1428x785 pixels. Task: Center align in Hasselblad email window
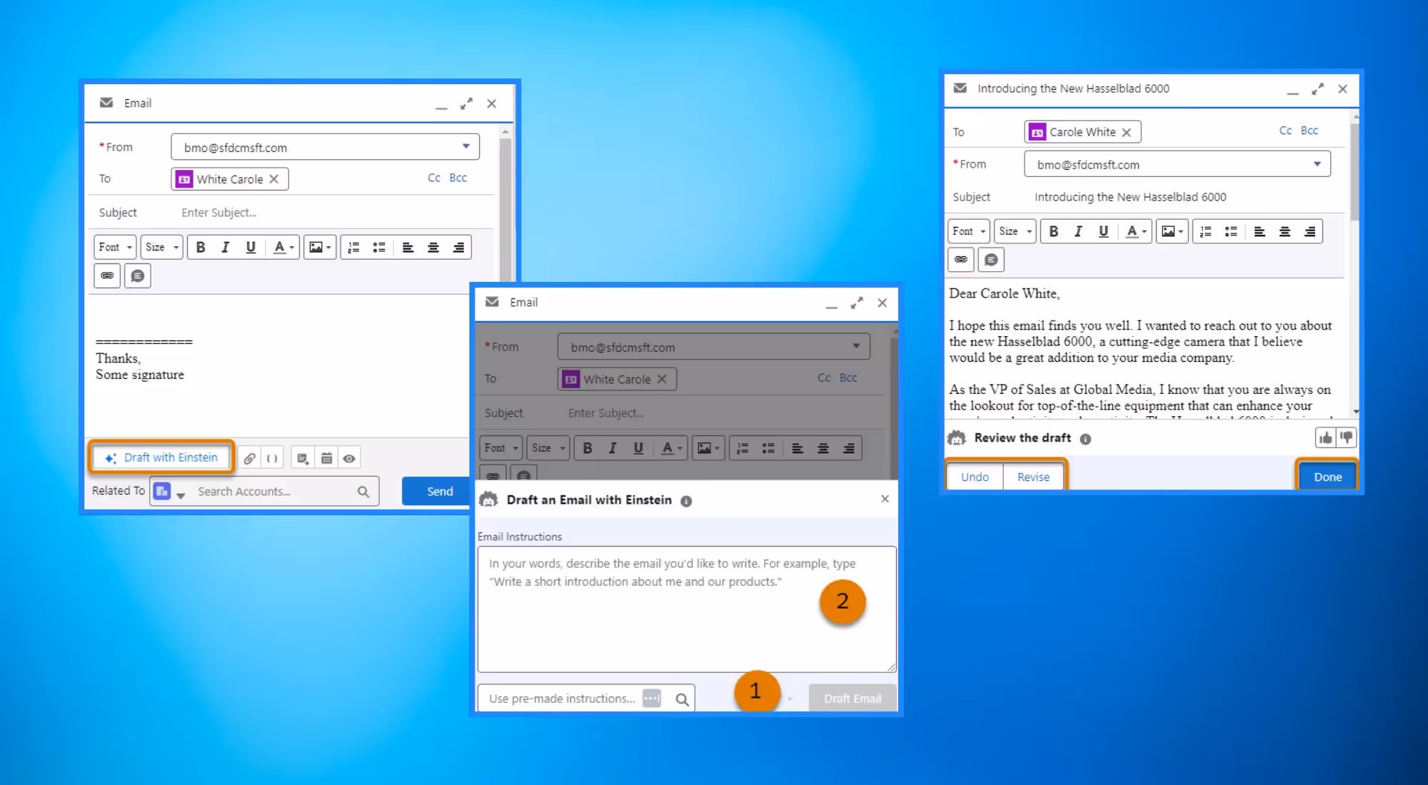coord(1284,231)
